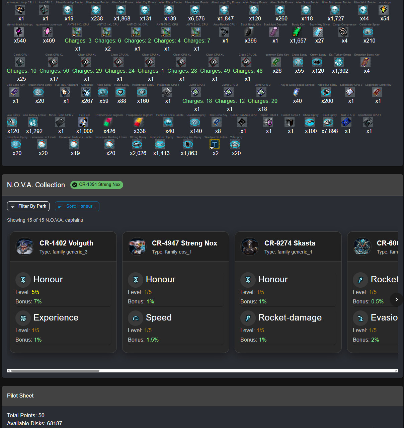
Task: Click the Frozen Hand Spray icon
Action: pos(38,92)
